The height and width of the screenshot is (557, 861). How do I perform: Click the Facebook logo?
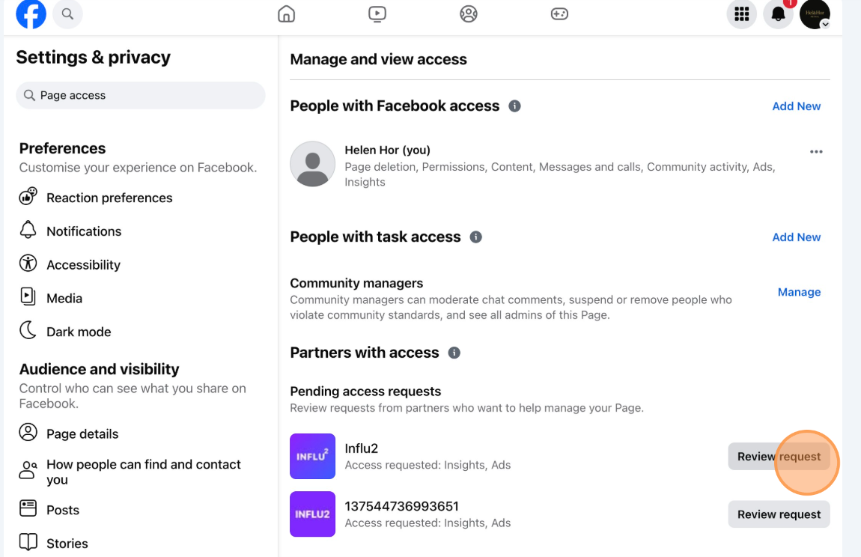coord(31,14)
